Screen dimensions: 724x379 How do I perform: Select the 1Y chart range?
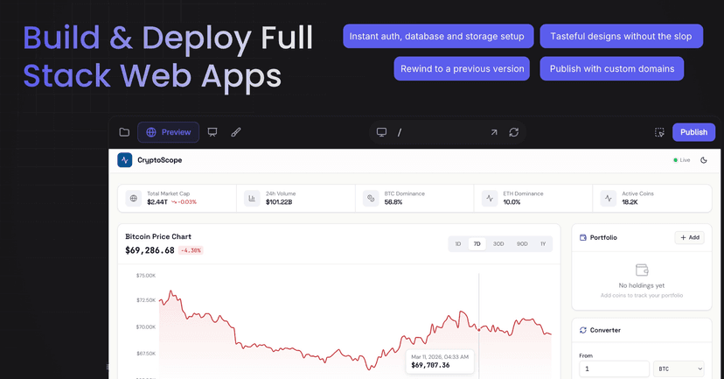[543, 244]
